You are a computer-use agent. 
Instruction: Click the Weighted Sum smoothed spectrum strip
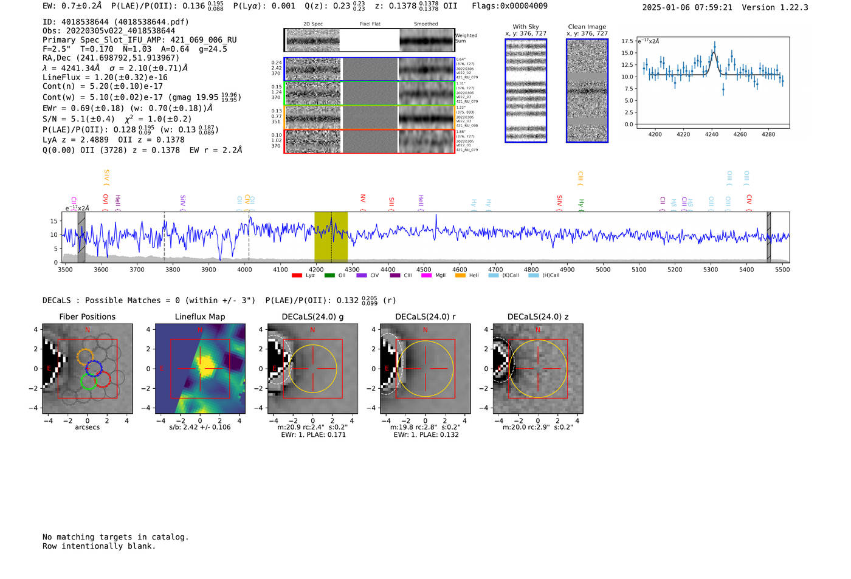point(427,40)
